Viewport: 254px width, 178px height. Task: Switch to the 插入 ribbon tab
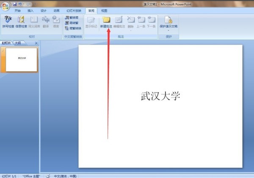30,10
